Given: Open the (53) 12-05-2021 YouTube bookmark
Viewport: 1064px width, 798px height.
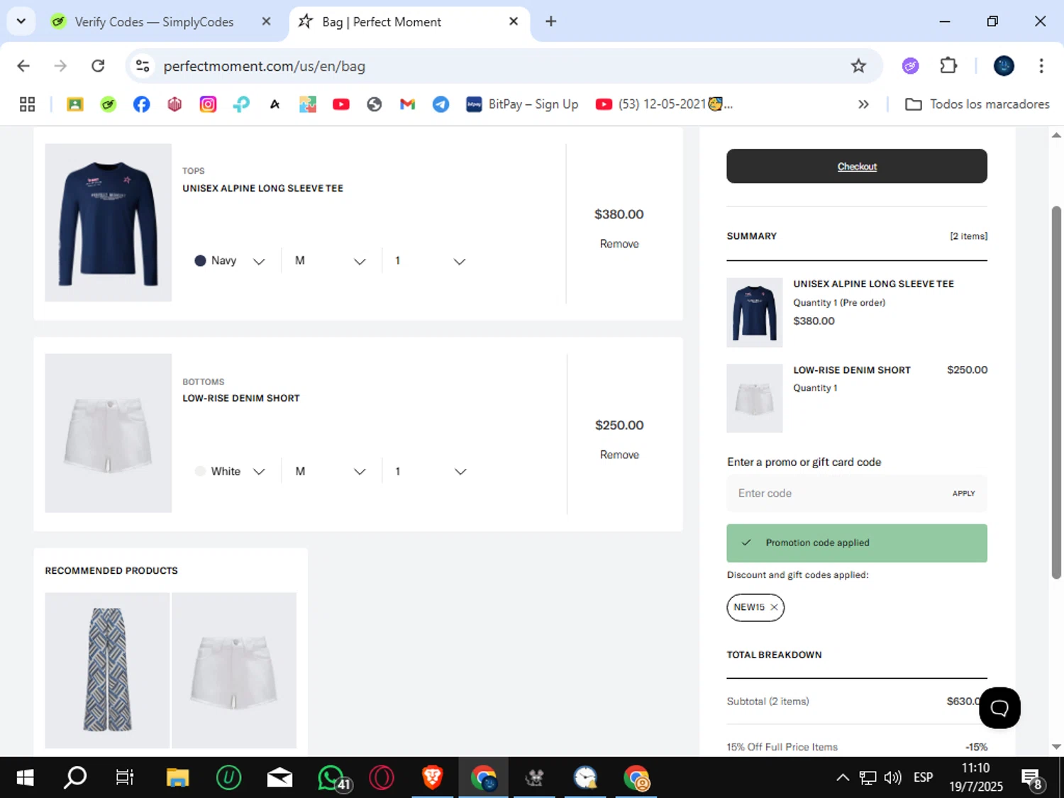Looking at the screenshot, I should 664,104.
